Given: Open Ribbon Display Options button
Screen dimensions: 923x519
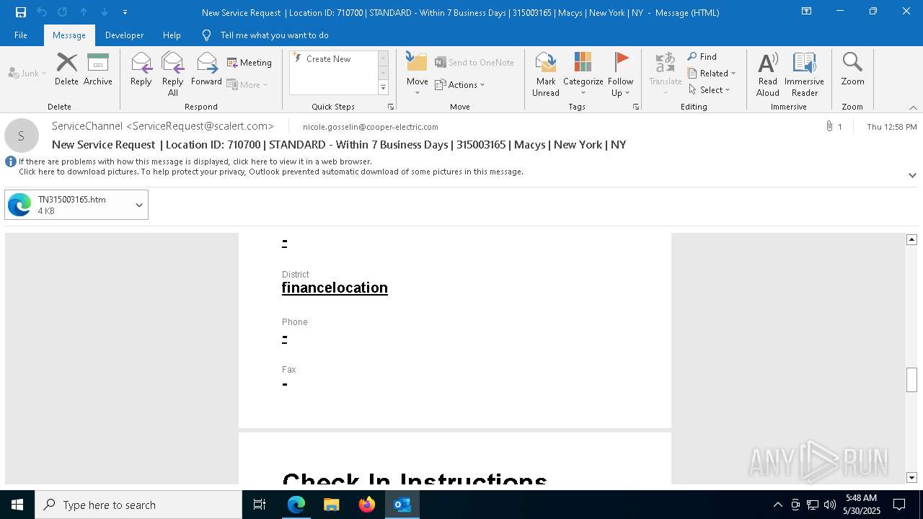Looking at the screenshot, I should point(807,12).
